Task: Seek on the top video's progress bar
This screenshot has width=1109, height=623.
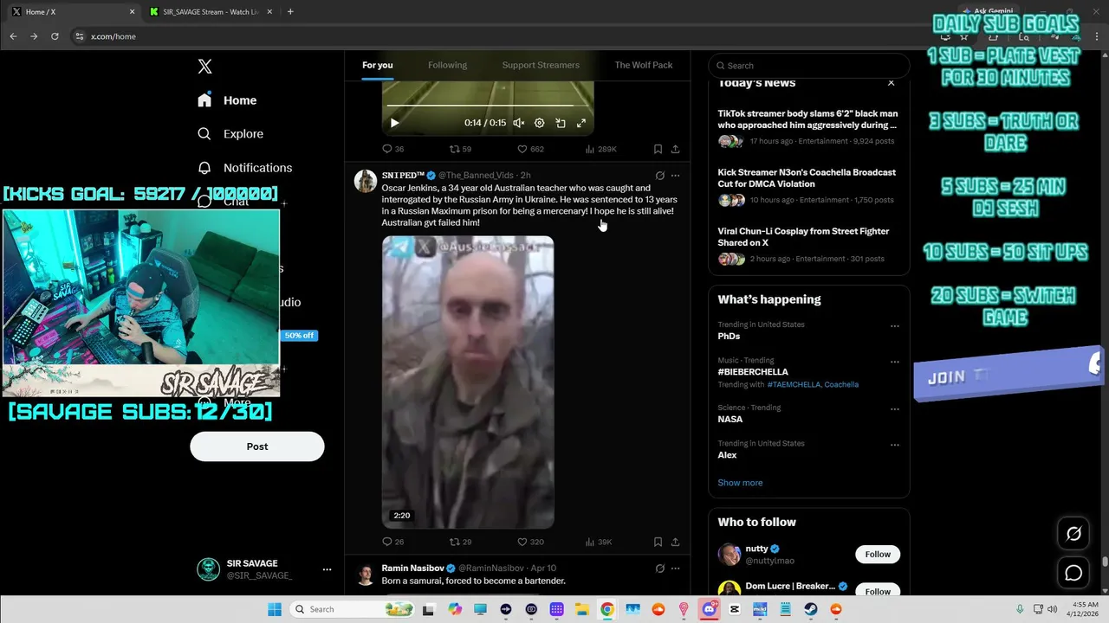Action: tap(488, 106)
